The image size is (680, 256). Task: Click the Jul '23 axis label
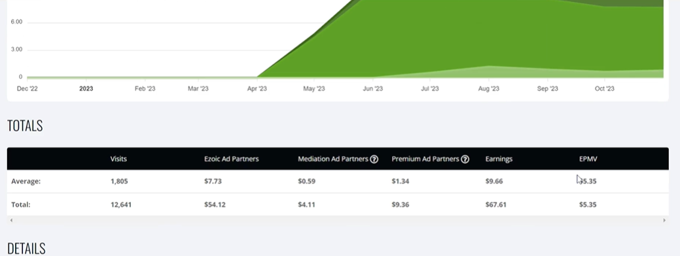tap(430, 89)
